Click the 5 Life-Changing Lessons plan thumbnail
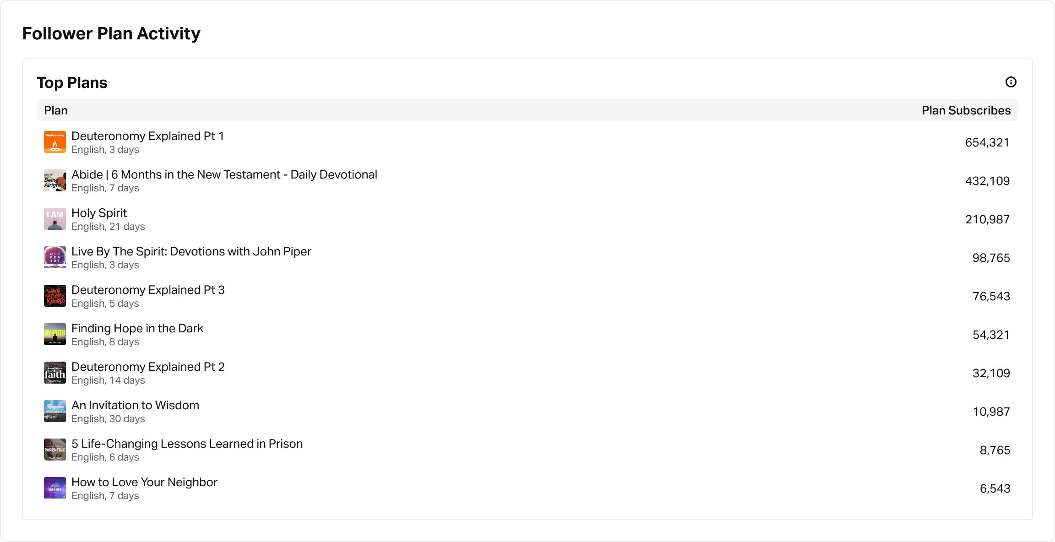 55,450
